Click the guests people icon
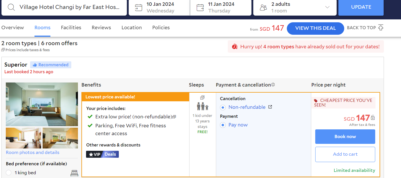This screenshot has width=401, height=178. pyautogui.click(x=263, y=8)
